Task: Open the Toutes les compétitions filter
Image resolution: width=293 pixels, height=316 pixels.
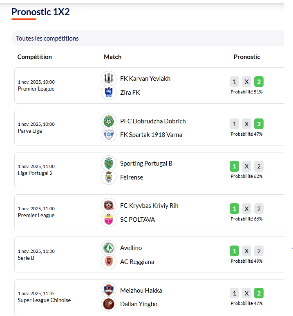Action: pos(47,39)
